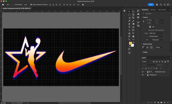Open the notifications bell

157,5
